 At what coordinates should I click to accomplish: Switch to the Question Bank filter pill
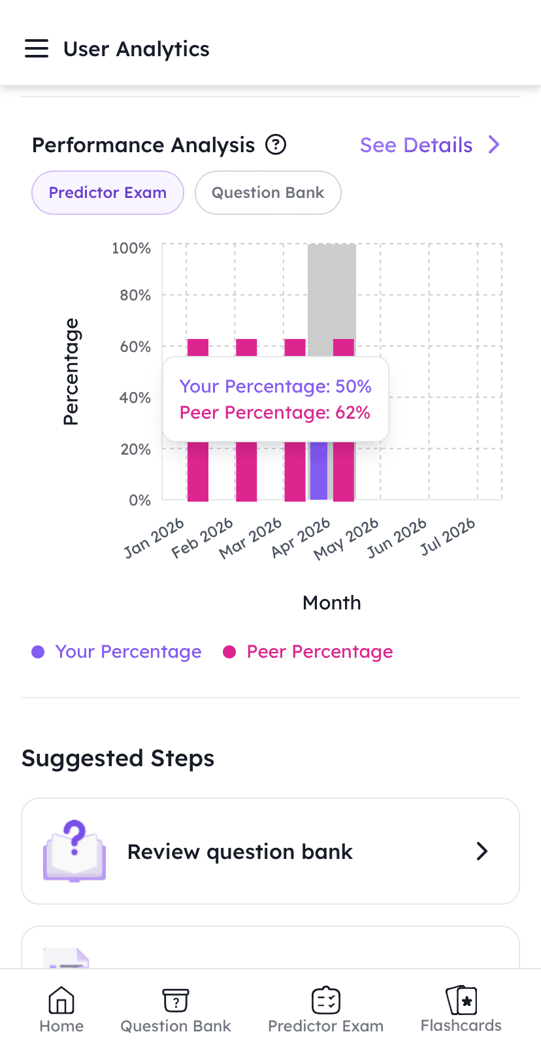(x=268, y=193)
